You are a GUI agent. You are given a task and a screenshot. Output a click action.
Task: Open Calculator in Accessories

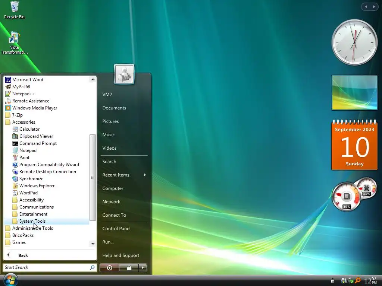coord(26,129)
